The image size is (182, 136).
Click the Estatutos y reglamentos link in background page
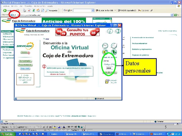[142, 49]
